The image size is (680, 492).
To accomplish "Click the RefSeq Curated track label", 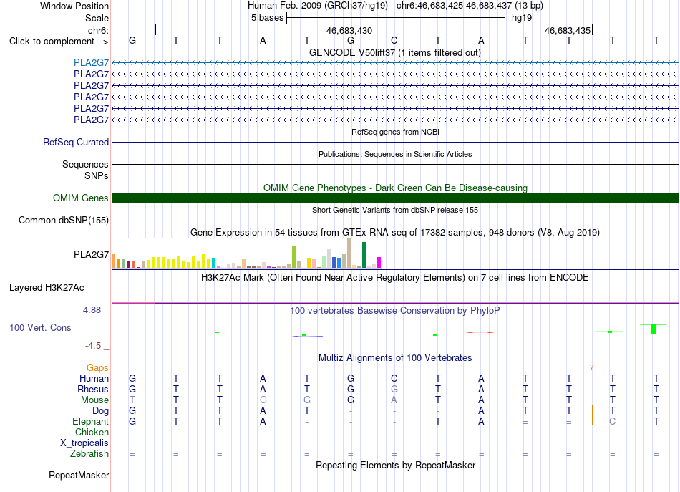I will pyautogui.click(x=76, y=142).
